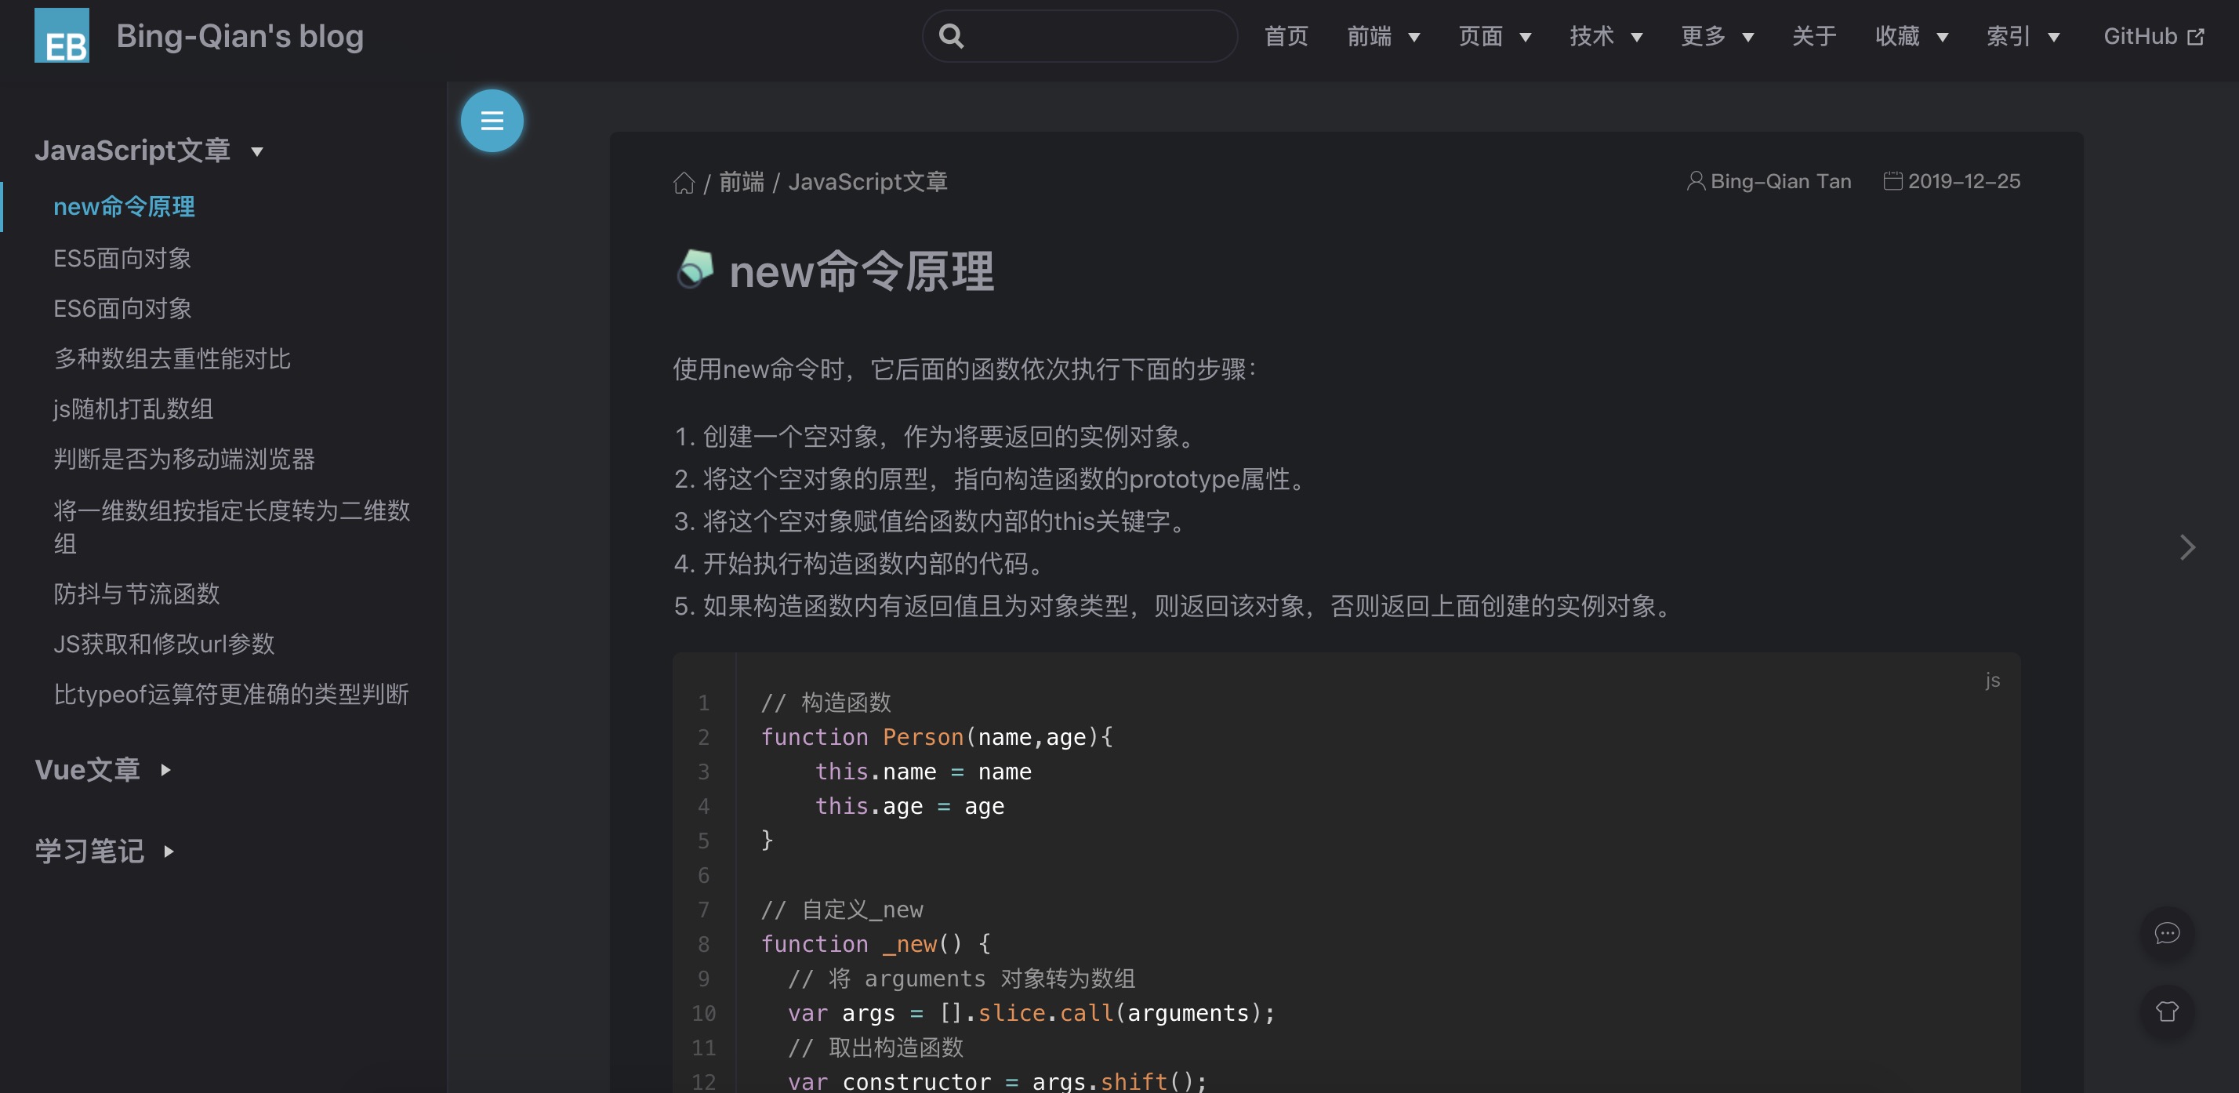Open 比typeof运算符更准确的类型判断 article
Screen dimensions: 2239x1093
coord(231,694)
